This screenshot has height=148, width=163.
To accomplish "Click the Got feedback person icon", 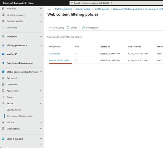I will tap(84, 27).
